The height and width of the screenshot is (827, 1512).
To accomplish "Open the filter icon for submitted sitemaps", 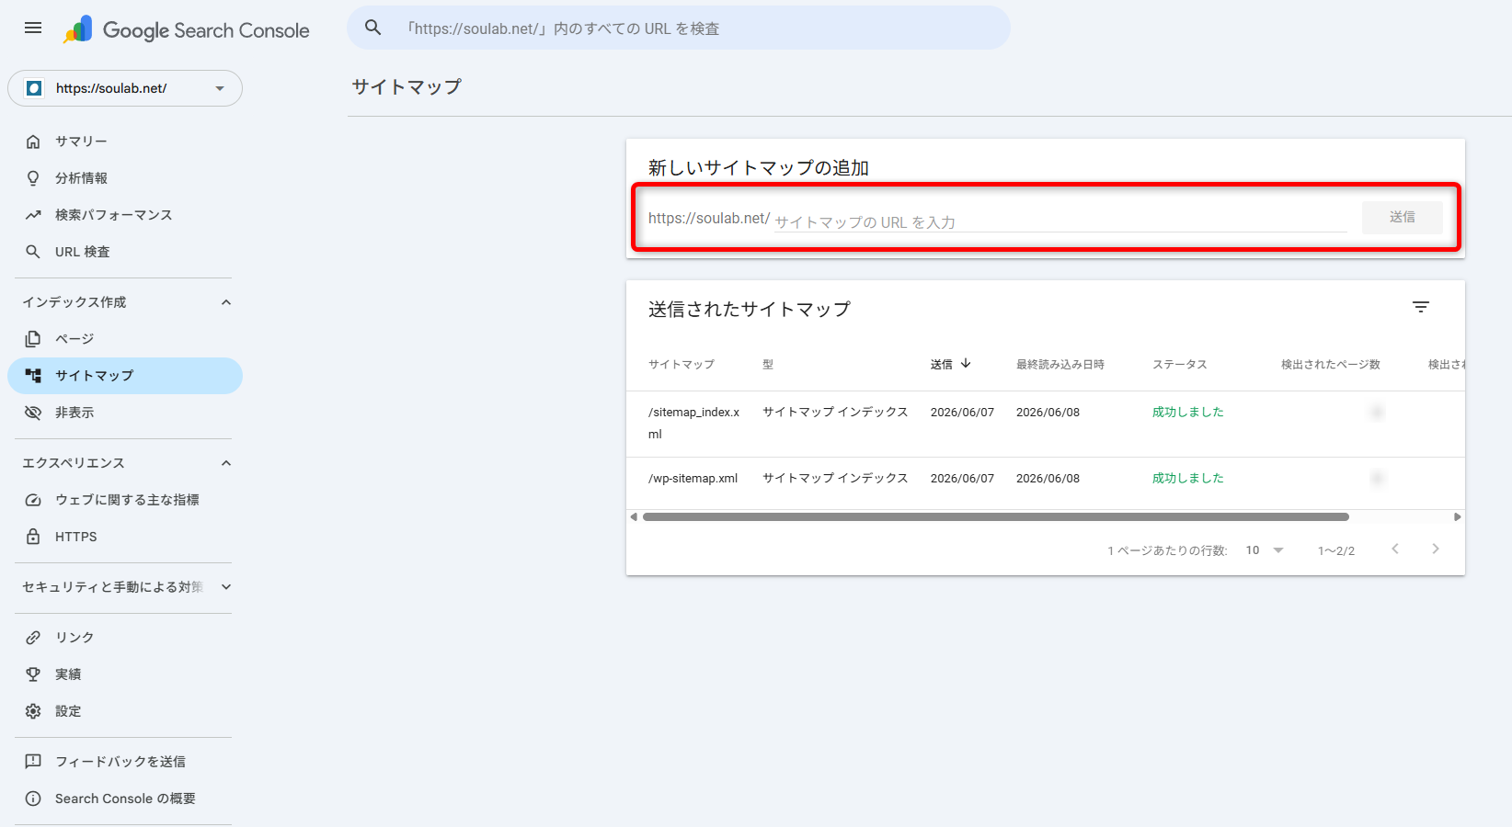I will point(1421,307).
